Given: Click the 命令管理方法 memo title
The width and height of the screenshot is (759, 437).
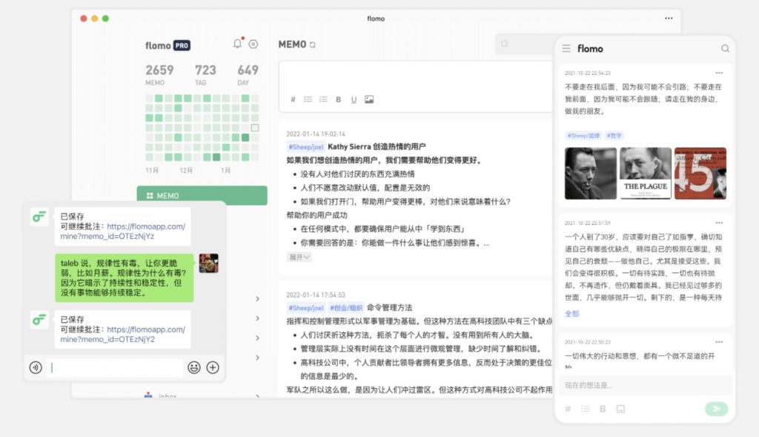Looking at the screenshot, I should pos(390,308).
